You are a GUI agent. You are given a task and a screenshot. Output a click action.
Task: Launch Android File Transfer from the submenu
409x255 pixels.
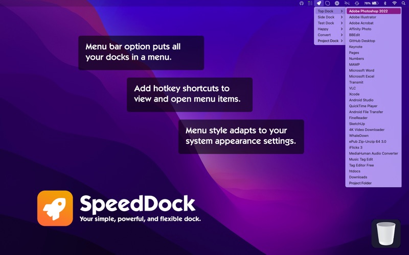click(374, 112)
